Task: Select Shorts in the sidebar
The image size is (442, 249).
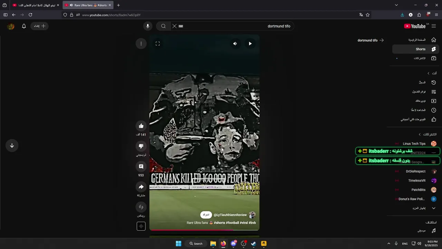Action: [x=416, y=49]
